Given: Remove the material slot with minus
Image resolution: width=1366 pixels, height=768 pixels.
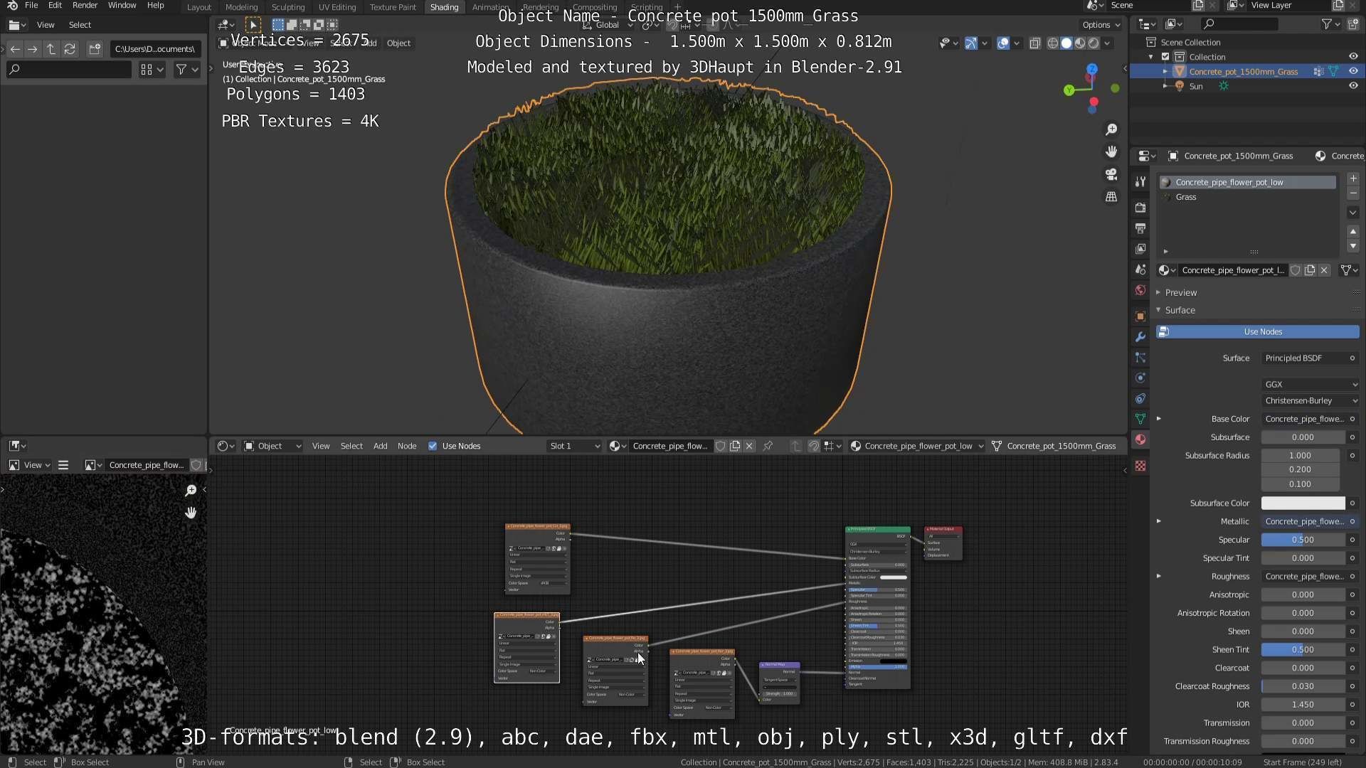Looking at the screenshot, I should coord(1353,193).
